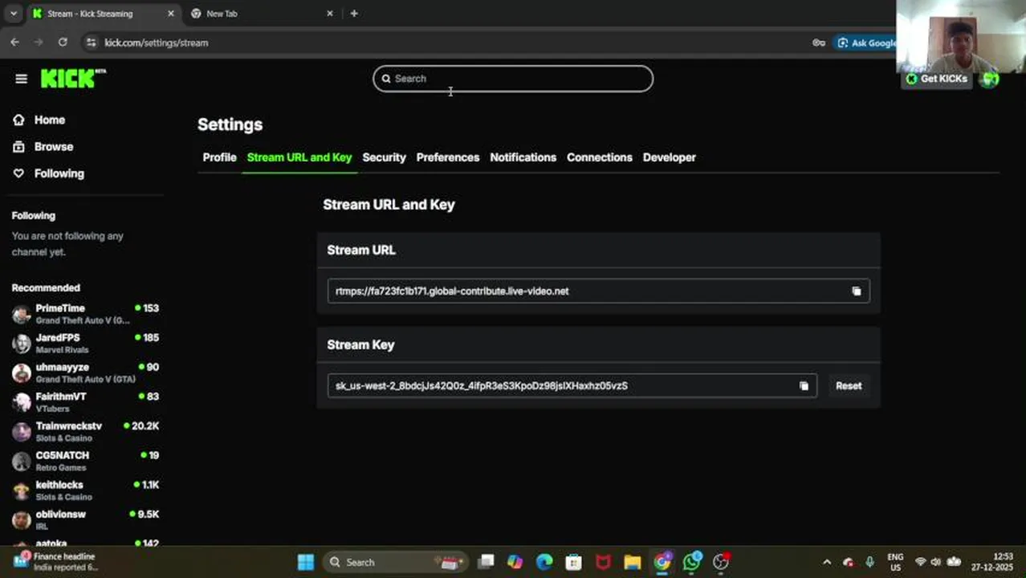Switch to Chrome on the taskbar

[662, 562]
